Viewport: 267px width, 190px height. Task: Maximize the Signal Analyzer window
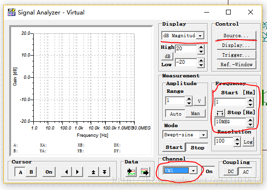(x=228, y=12)
